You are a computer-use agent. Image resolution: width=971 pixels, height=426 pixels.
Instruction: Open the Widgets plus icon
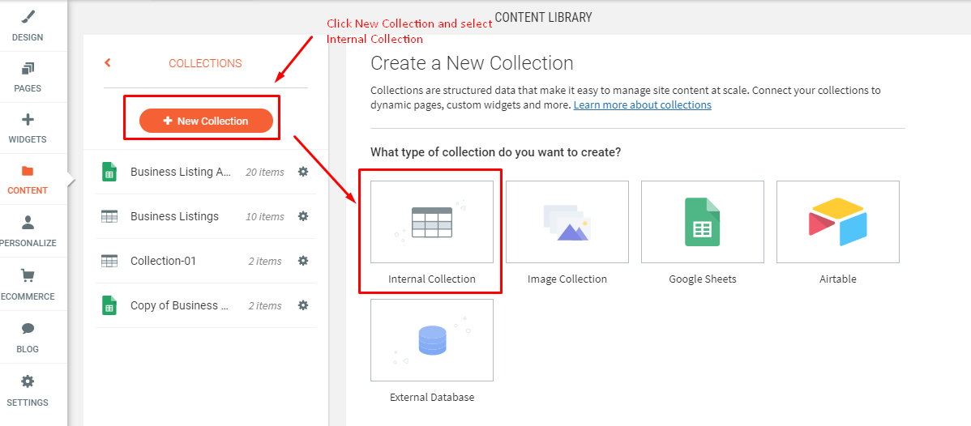28,120
